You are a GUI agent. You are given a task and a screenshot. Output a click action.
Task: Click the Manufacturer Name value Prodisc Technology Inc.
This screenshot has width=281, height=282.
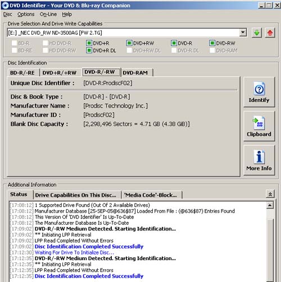click(116, 106)
